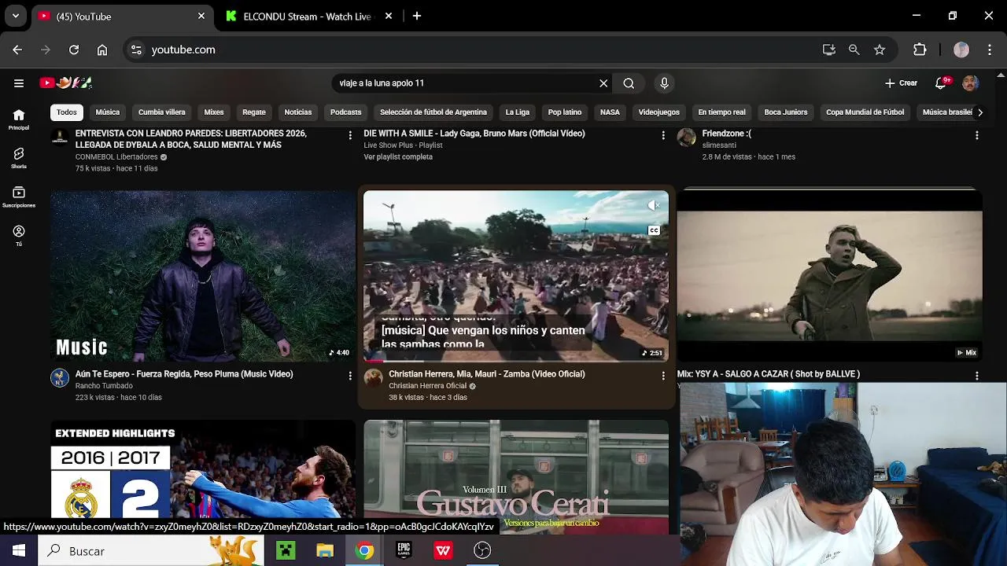Open options for Friendzone :( video
Image resolution: width=1007 pixels, height=566 pixels.
tap(976, 135)
